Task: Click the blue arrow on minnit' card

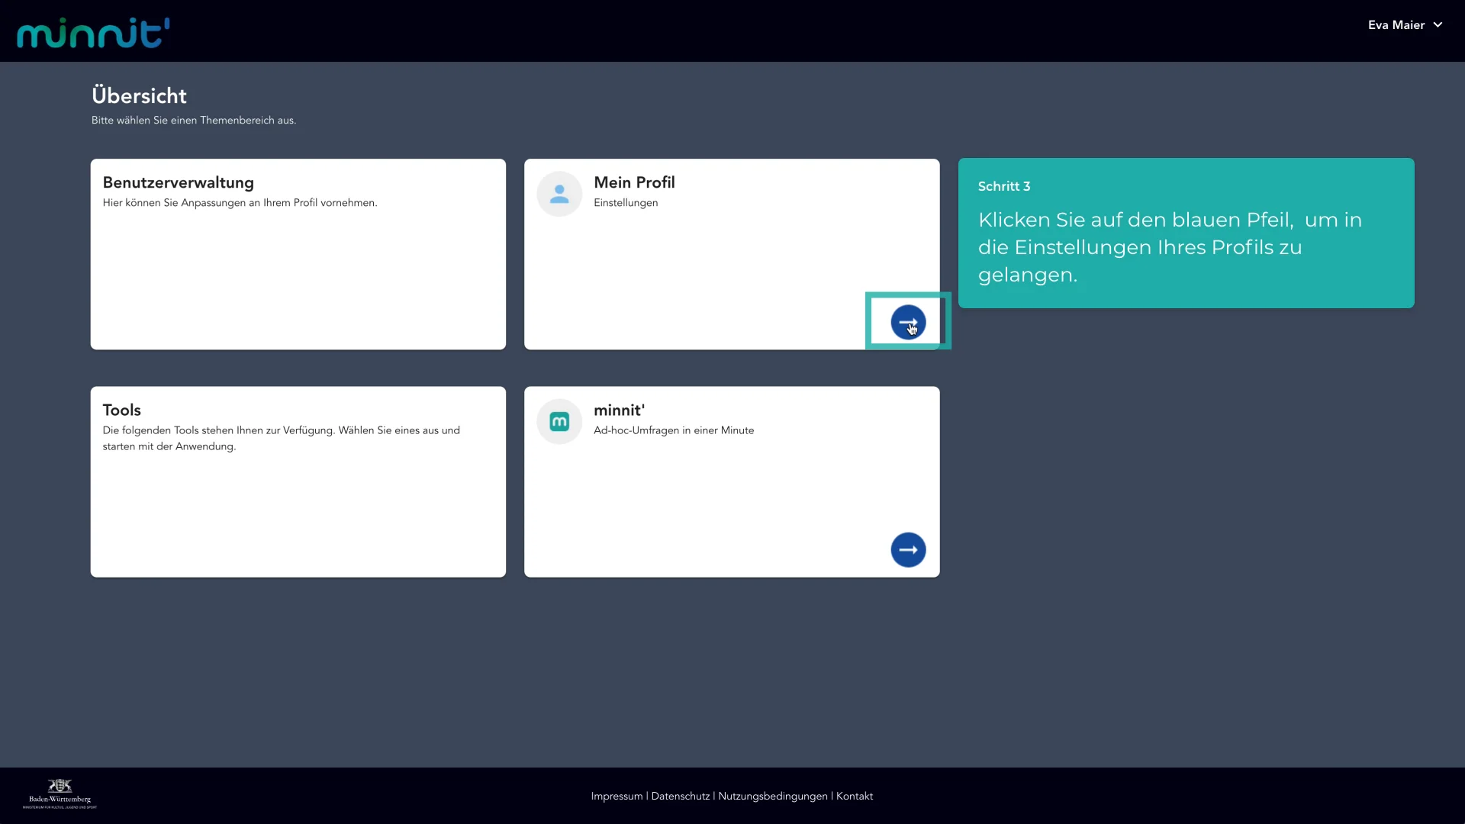Action: click(908, 549)
